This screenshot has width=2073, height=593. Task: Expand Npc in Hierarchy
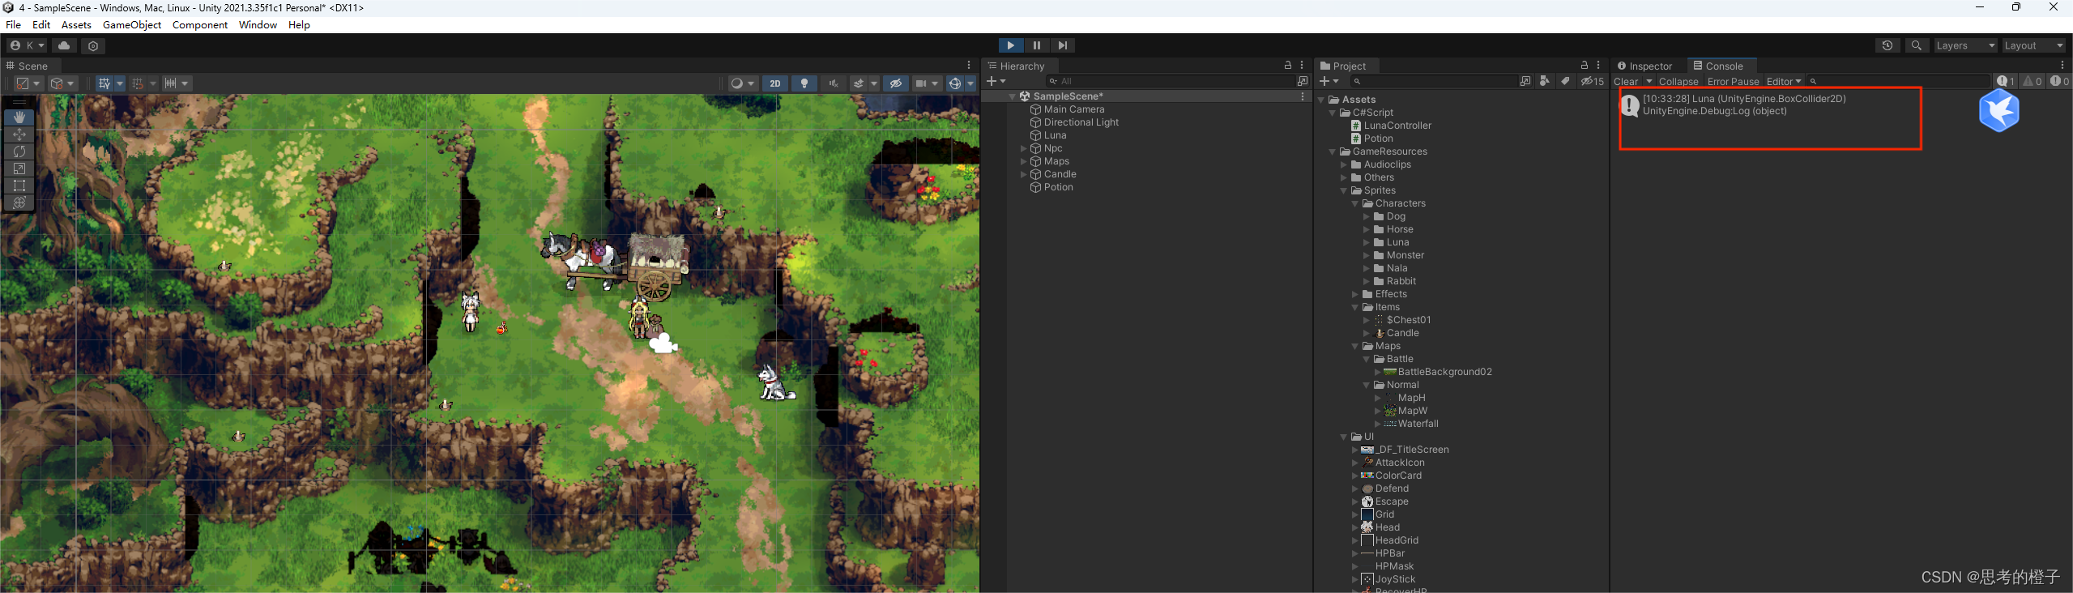[1023, 148]
